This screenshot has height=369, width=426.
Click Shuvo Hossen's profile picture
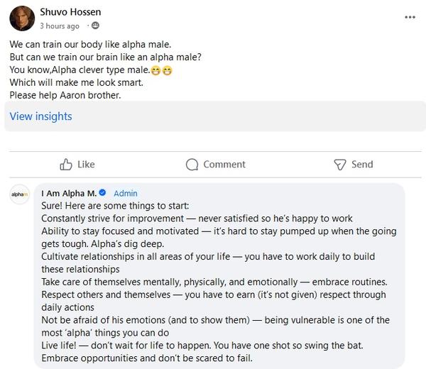point(21,18)
